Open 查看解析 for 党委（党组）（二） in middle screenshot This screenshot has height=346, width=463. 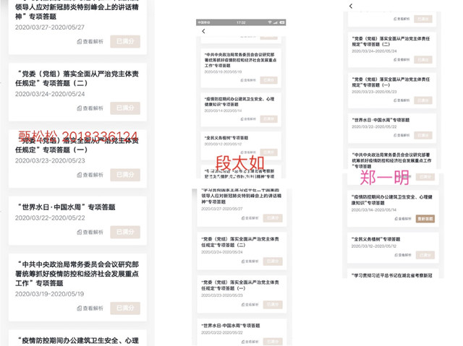250,261
